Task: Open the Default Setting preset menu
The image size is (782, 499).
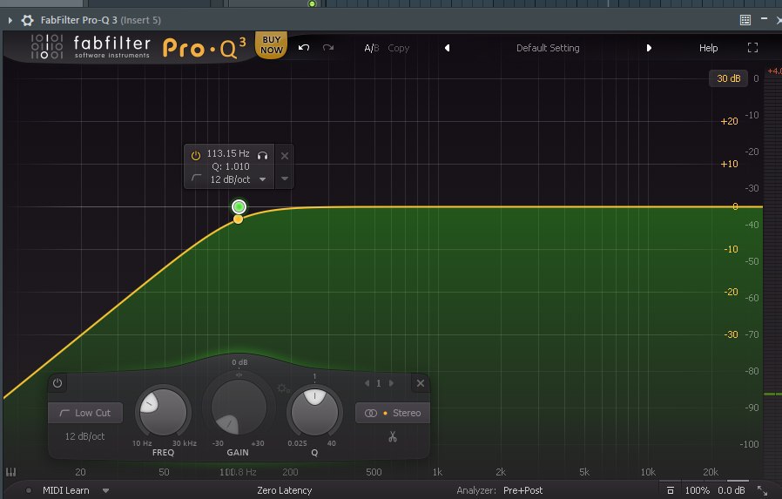Action: click(548, 48)
